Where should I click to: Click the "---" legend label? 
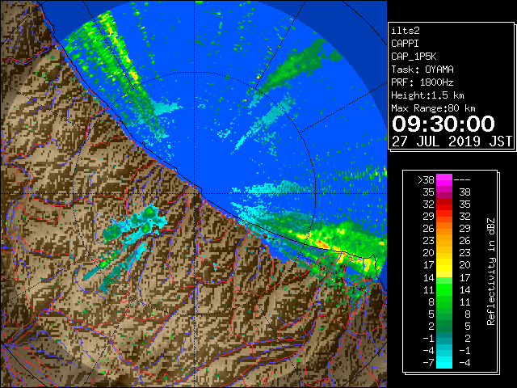(462, 180)
